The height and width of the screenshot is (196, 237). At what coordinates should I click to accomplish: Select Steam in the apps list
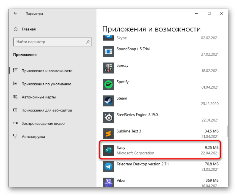coord(122,98)
